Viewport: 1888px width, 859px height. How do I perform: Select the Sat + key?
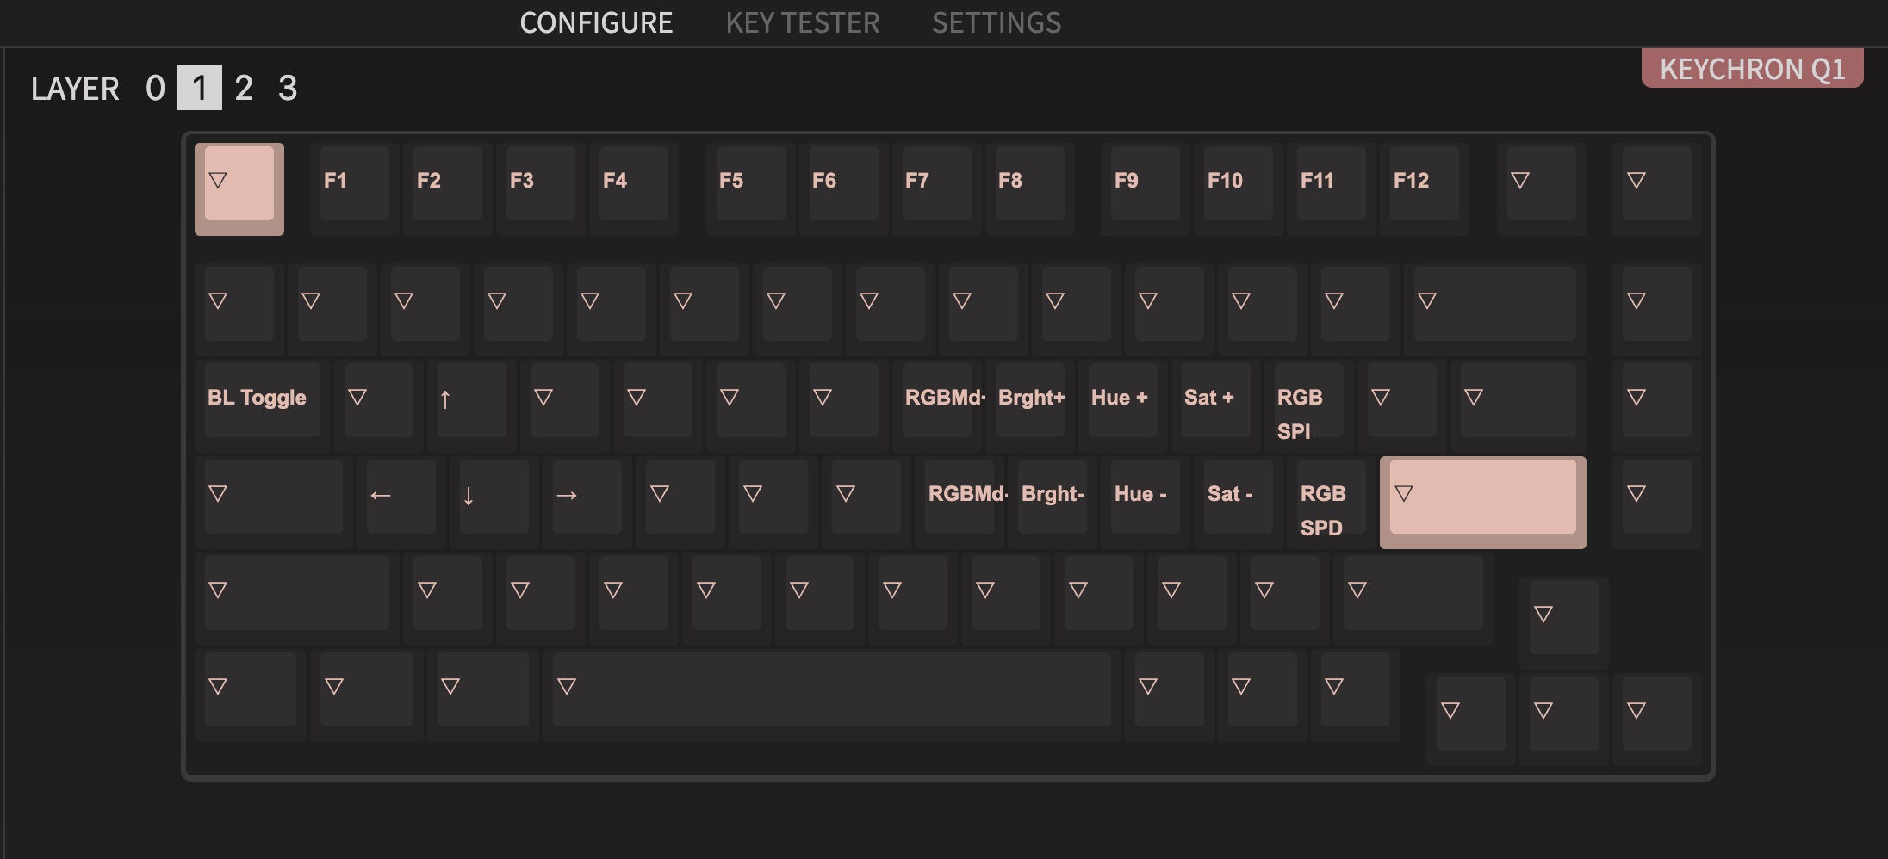1216,406
